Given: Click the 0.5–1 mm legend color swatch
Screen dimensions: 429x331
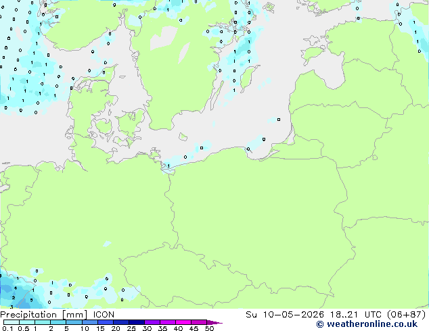Looking at the screenshot, I should pyautogui.click(x=27, y=322).
